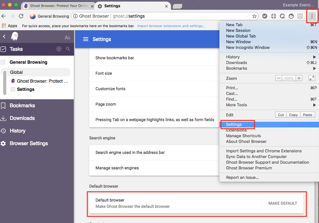This screenshot has width=319, height=223.
Task: Decrease zoom with the minus button
Action: pyautogui.click(x=279, y=78)
